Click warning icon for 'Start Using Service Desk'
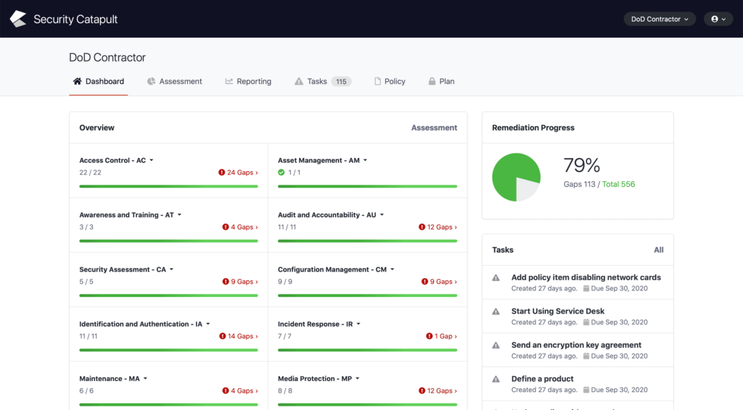Image resolution: width=743 pixels, height=410 pixels. point(496,311)
